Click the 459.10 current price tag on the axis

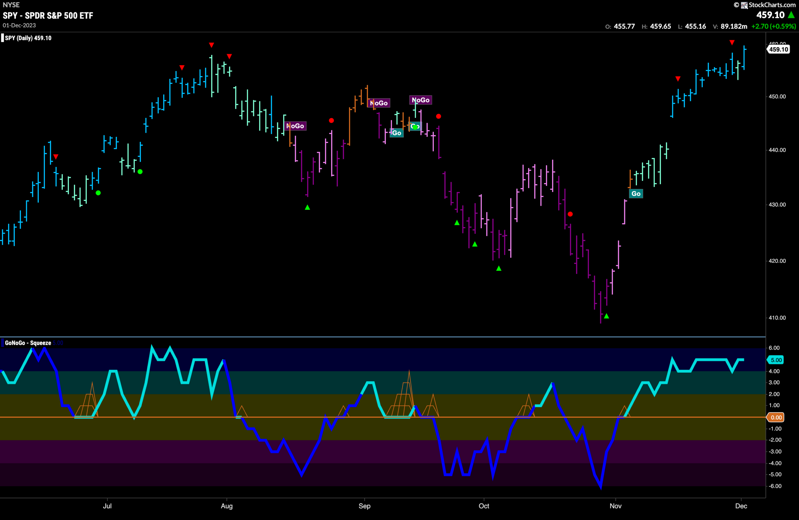[x=778, y=49]
